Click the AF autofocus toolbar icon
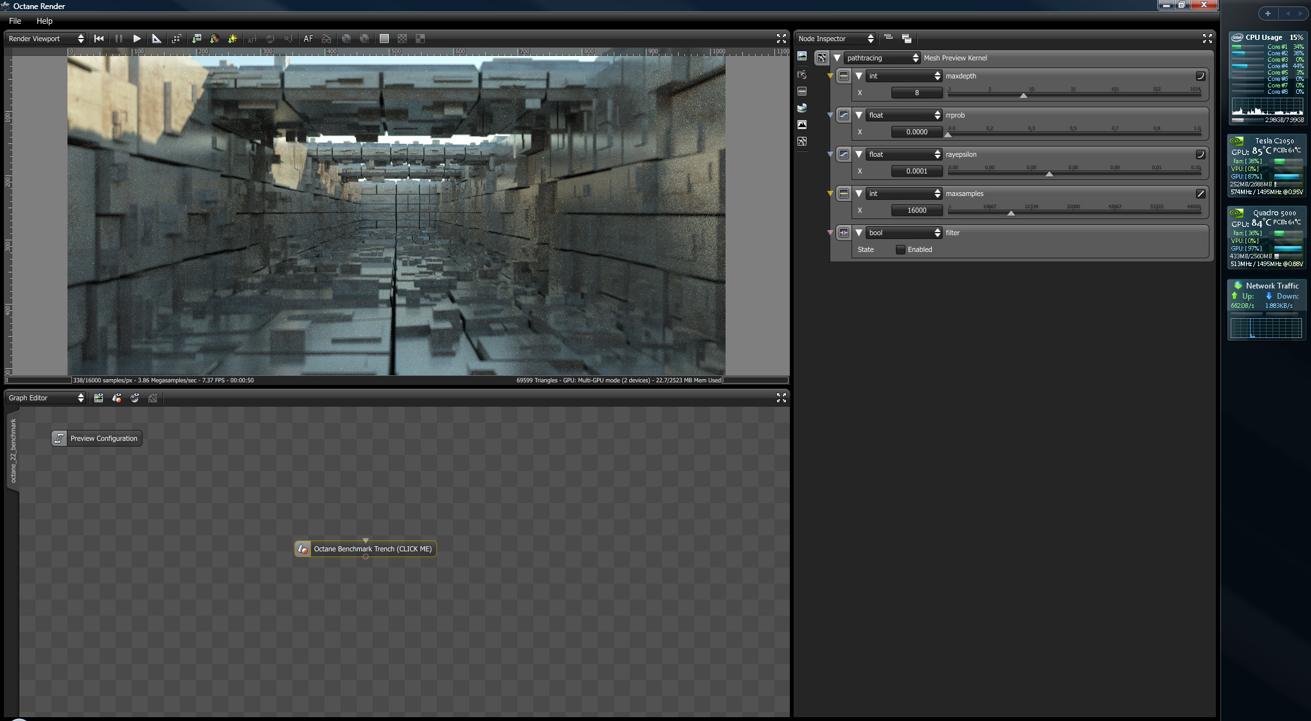 308,39
